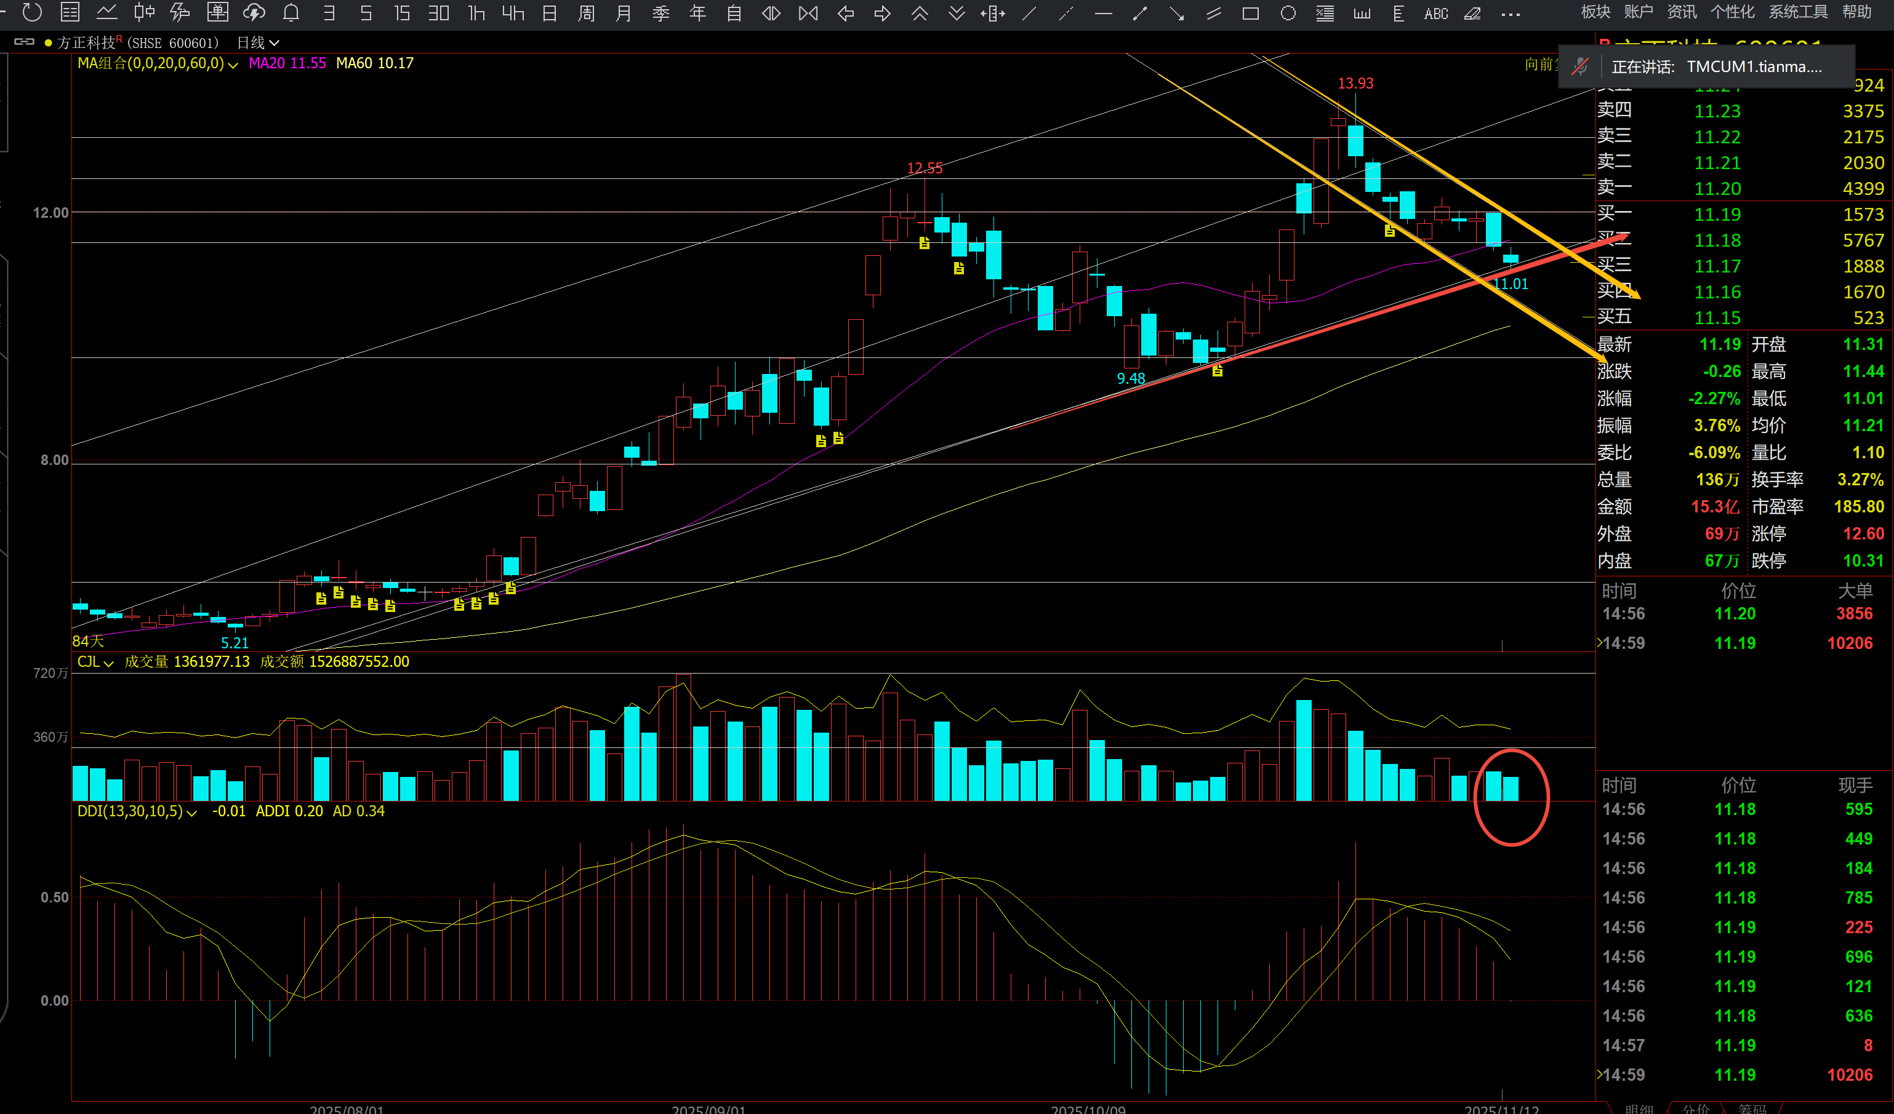Pick the arrow line drawing tool

1177,13
